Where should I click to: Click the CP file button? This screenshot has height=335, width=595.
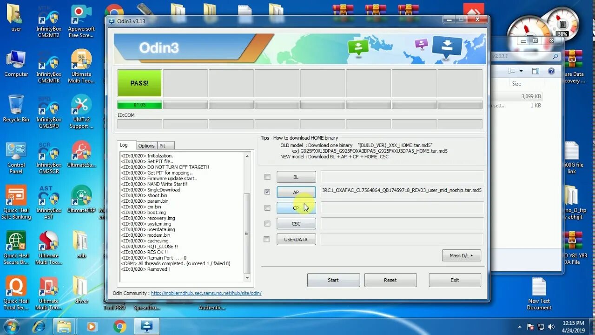296,208
